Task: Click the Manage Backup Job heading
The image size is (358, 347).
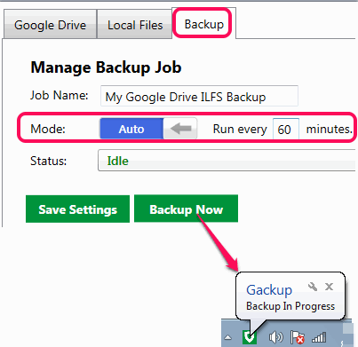Action: click(x=106, y=67)
